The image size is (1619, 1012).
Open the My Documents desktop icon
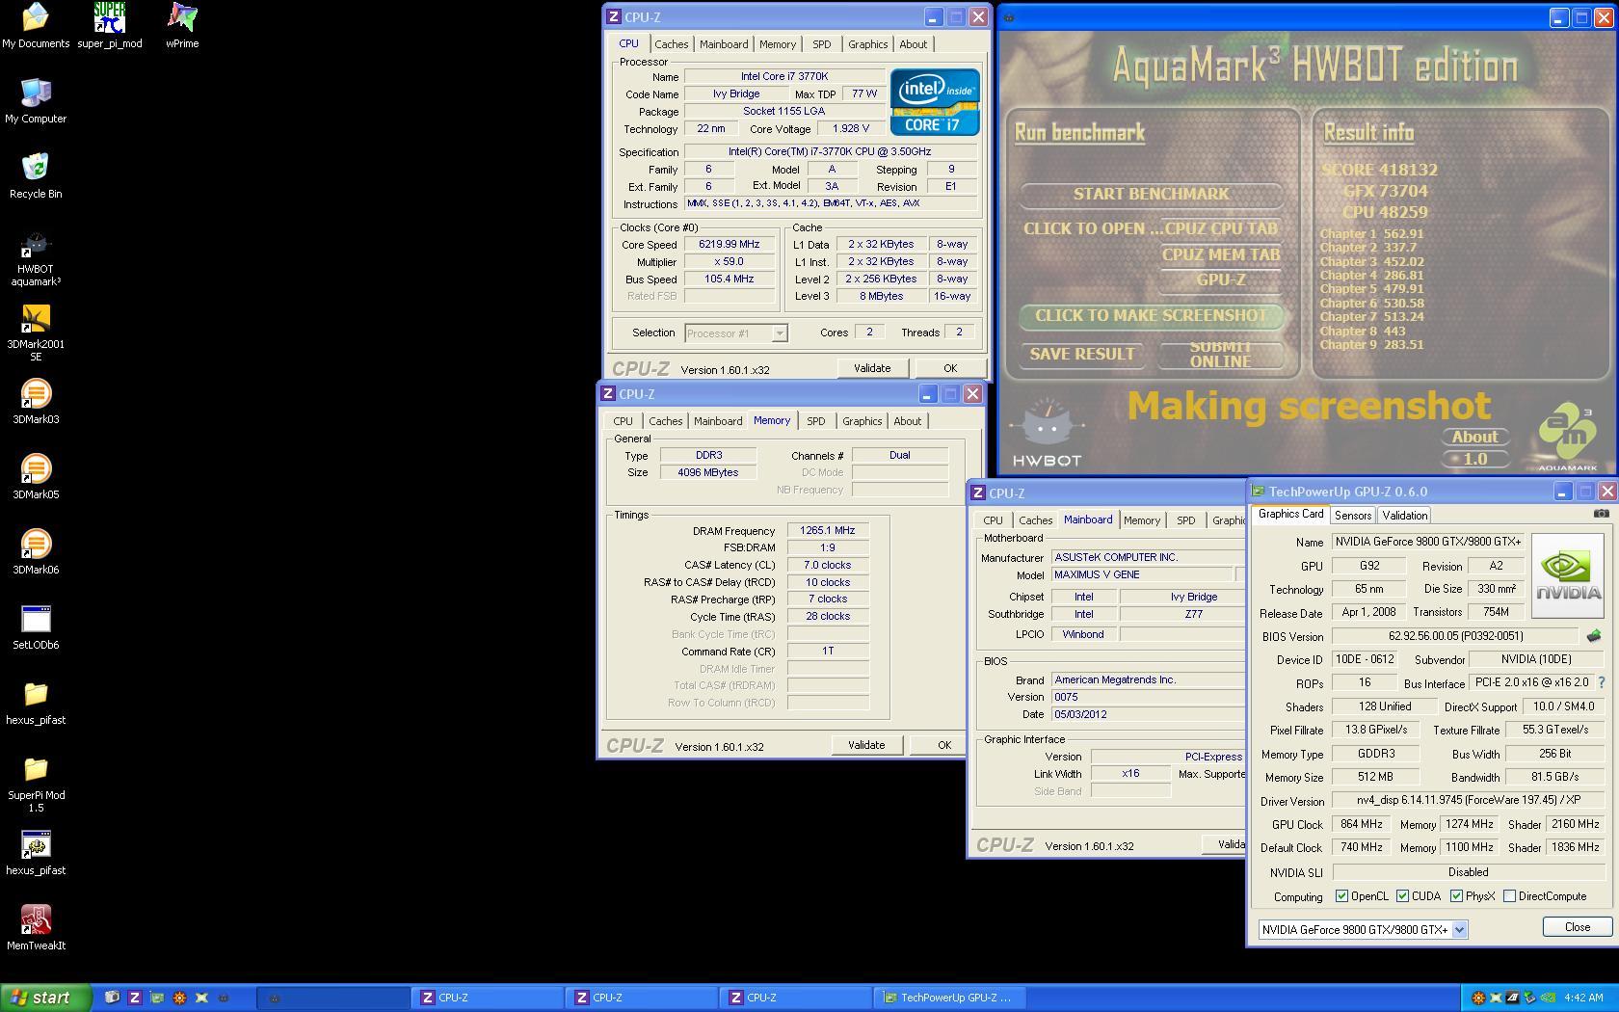coord(36,26)
